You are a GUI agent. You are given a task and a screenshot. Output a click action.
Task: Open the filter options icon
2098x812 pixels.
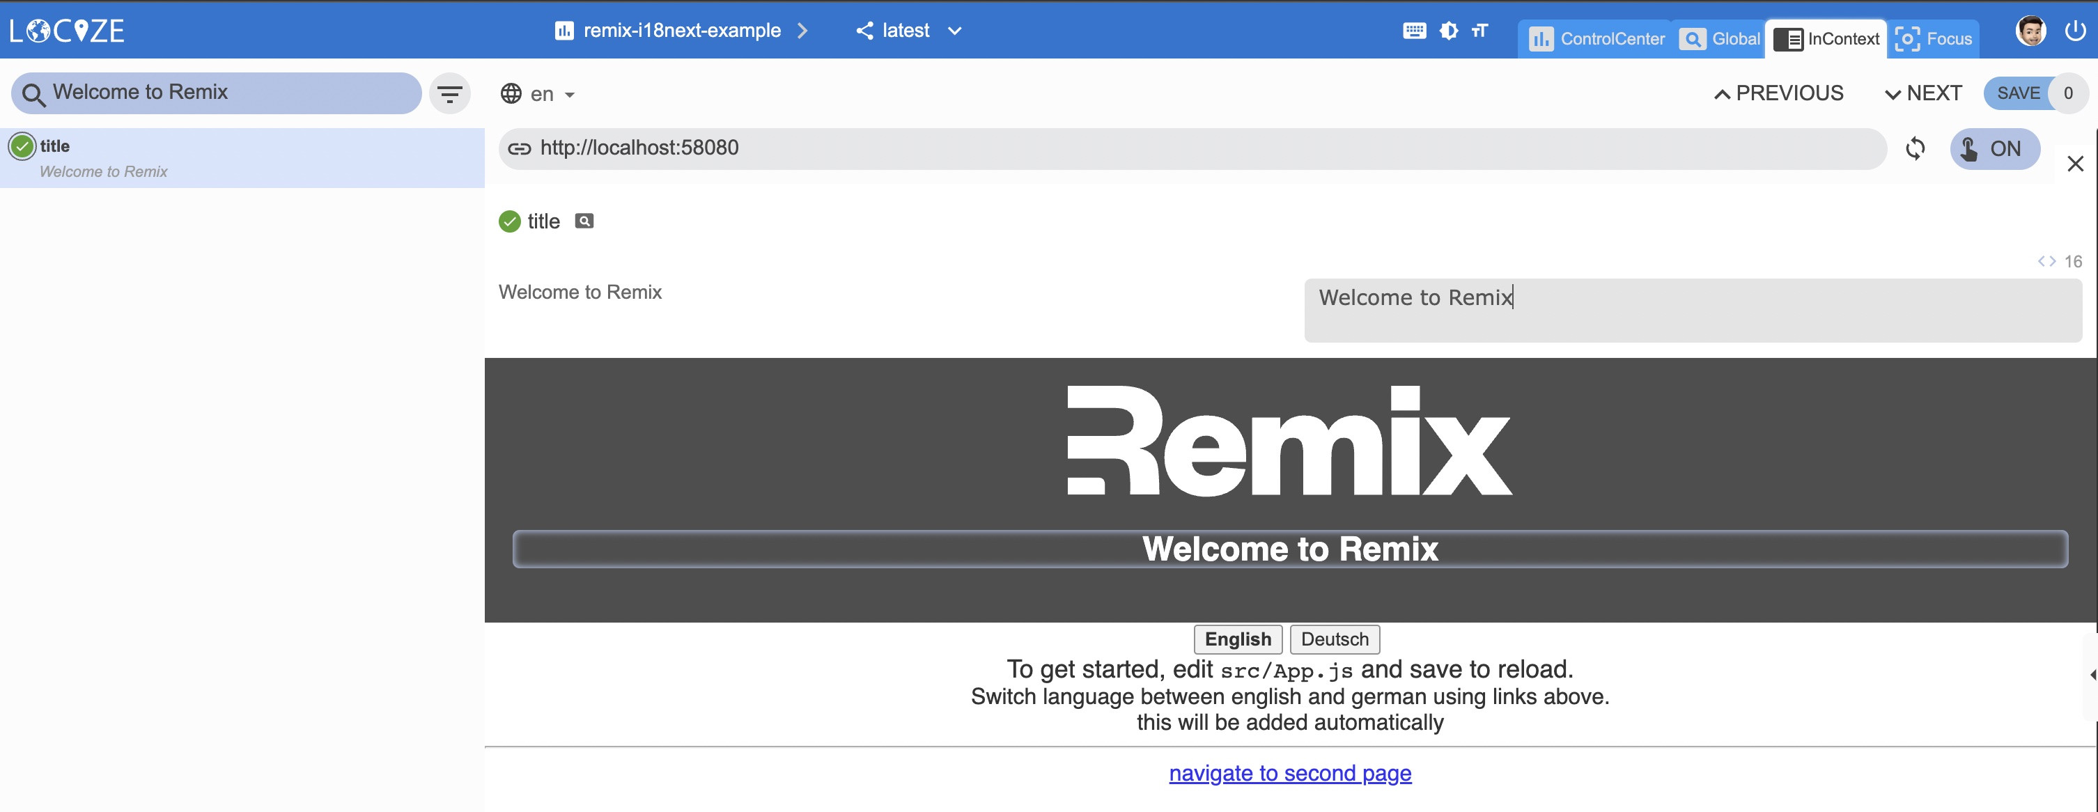click(449, 93)
